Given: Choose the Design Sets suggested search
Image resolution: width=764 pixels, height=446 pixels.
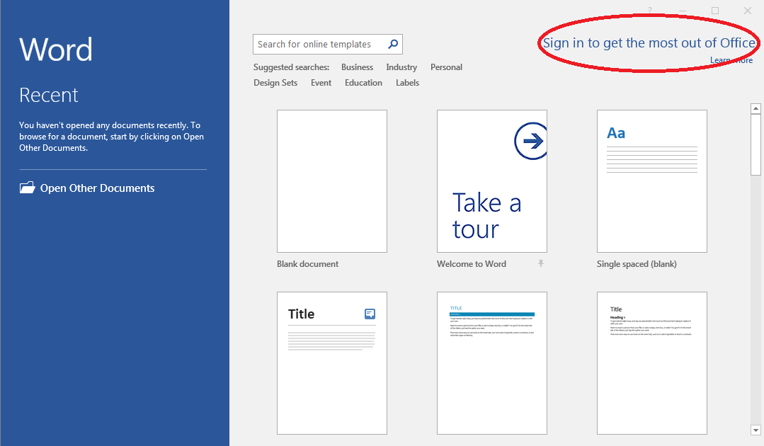Looking at the screenshot, I should (x=275, y=83).
